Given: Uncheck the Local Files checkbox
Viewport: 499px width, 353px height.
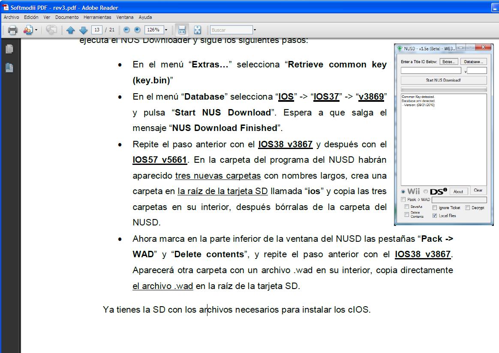Looking at the screenshot, I should [x=434, y=216].
